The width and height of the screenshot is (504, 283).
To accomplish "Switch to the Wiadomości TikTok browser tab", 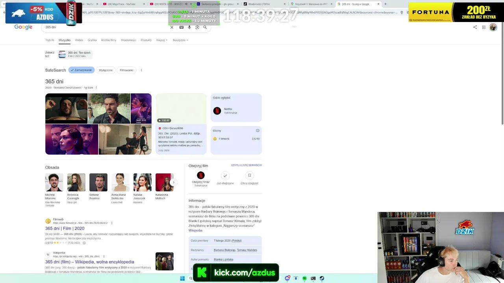I will [264, 4].
